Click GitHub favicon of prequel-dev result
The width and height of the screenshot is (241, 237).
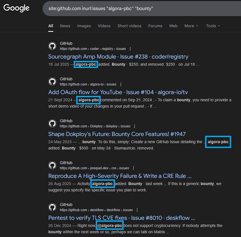coord(52,165)
